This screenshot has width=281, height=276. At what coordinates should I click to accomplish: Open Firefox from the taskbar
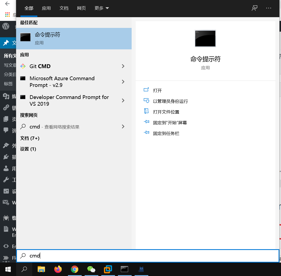(58, 269)
